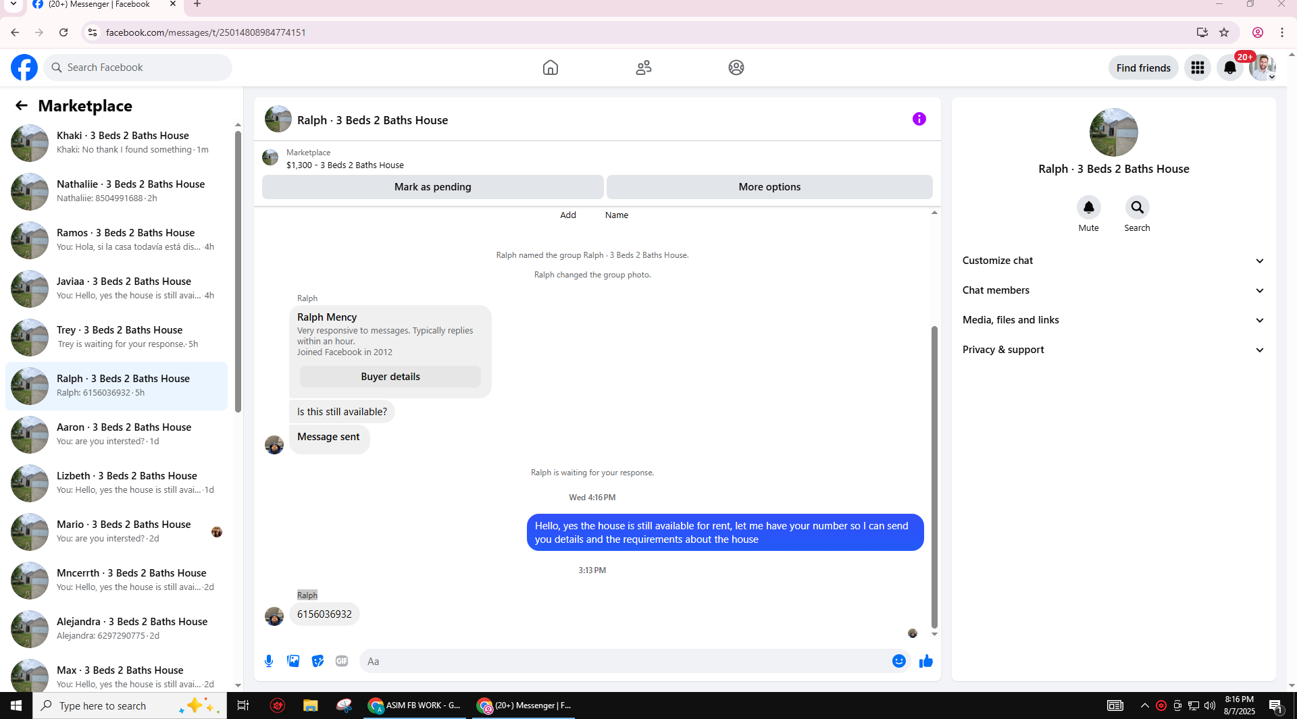Click browser back arrow
Image resolution: width=1297 pixels, height=719 pixels.
[15, 32]
